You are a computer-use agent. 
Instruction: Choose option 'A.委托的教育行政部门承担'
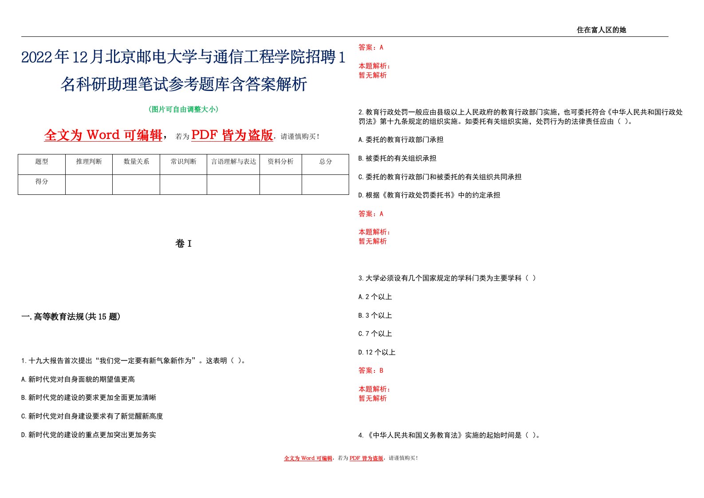401,139
